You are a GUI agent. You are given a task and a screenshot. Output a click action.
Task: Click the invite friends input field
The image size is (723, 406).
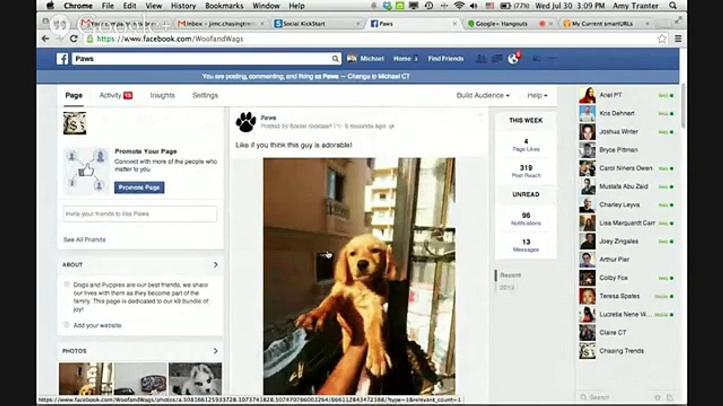pyautogui.click(x=140, y=214)
